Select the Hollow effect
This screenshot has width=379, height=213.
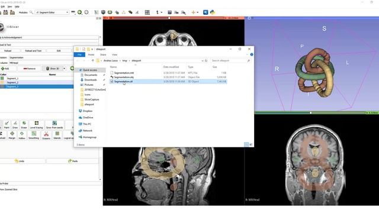coord(22,135)
